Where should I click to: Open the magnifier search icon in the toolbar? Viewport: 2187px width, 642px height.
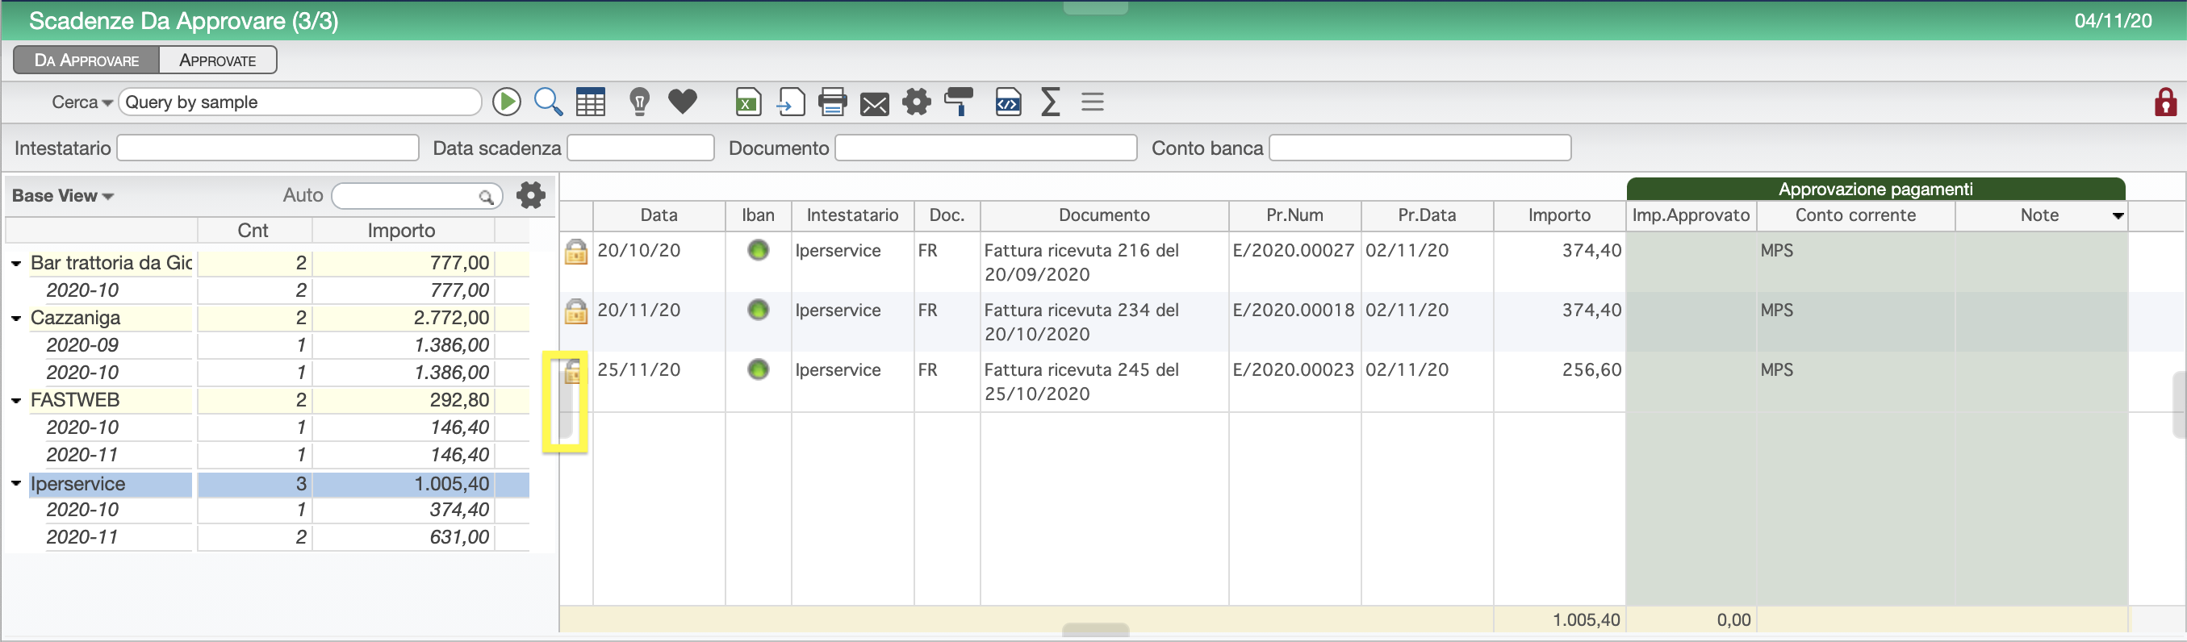click(549, 102)
